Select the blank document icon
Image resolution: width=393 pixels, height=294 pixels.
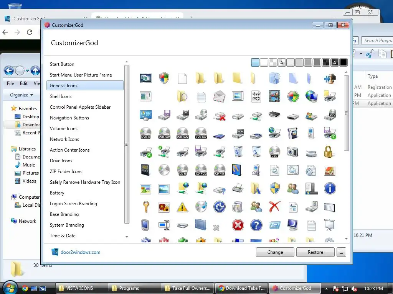click(x=182, y=78)
